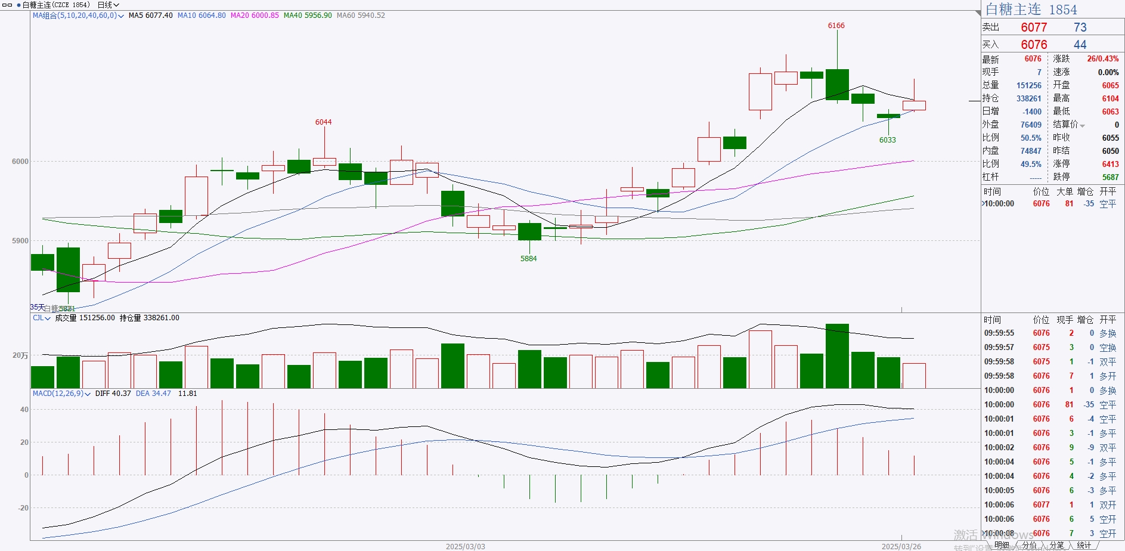
Task: Click the small arrow next to 结算价
Action: coord(1082,125)
